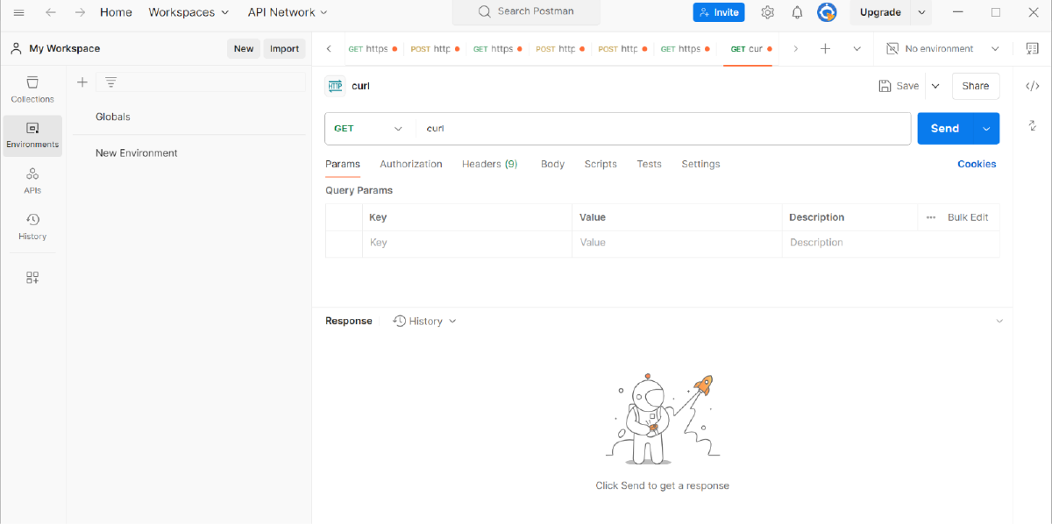Click the query param Description field
The image size is (1052, 524).
(x=891, y=243)
